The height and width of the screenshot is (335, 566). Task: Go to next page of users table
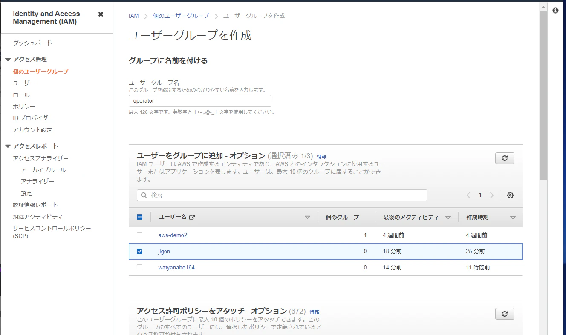[x=492, y=195]
